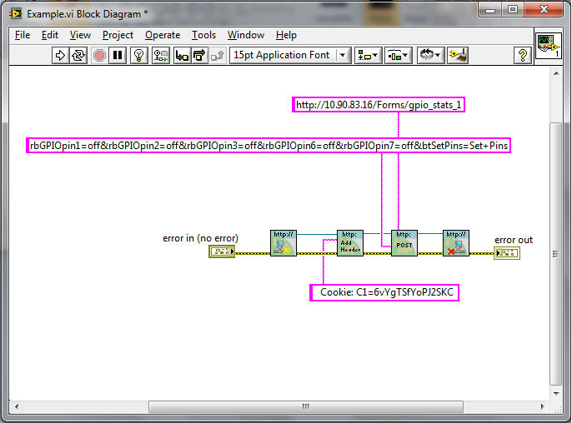Click the Step Over button
This screenshot has width=572, height=423.
point(199,56)
